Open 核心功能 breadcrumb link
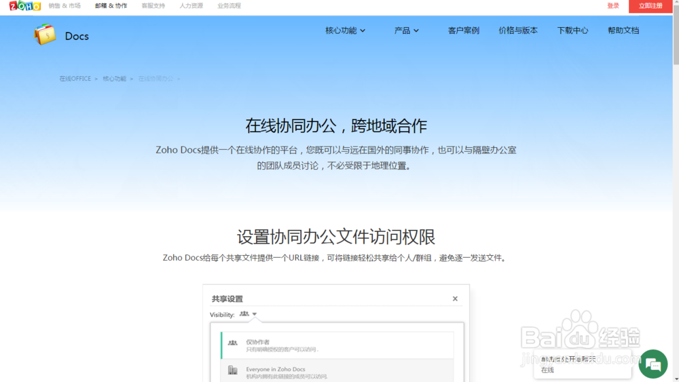This screenshot has width=679, height=382. pos(114,79)
